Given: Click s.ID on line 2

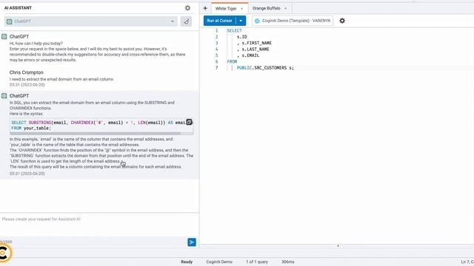Looking at the screenshot, I should pos(242,37).
